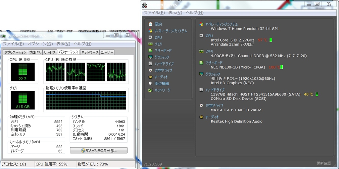Open the ハードドライブ sidebar icon in Speccy
Image resolution: width=339 pixels, height=169 pixels.
[x=151, y=64]
